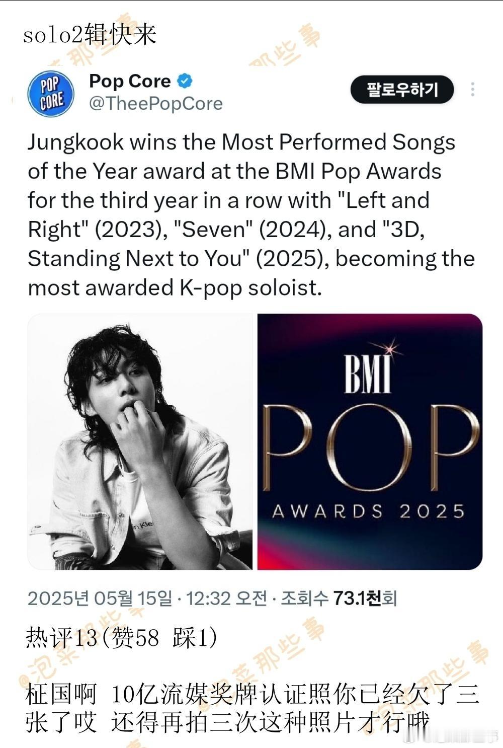Select the Jungkook wins tweet text
The height and width of the screenshot is (748, 503).
click(251, 215)
